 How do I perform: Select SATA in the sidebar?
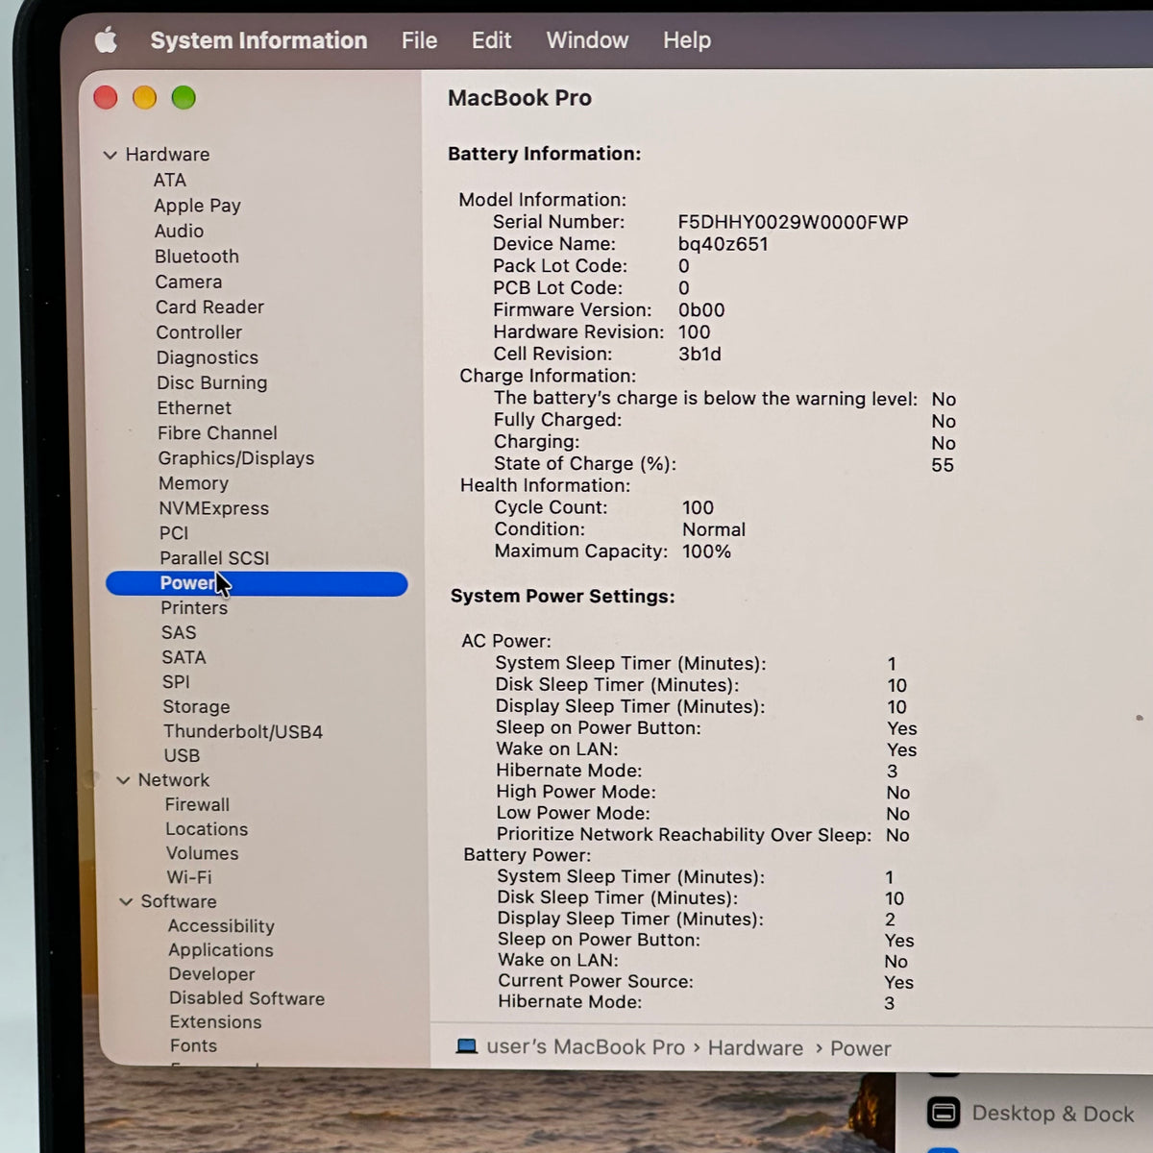click(184, 657)
